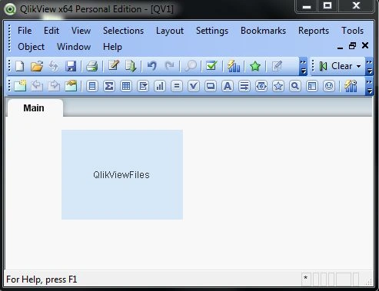Create a Bookmark Object with star icon
This screenshot has height=291, width=379.
pyautogui.click(x=278, y=86)
